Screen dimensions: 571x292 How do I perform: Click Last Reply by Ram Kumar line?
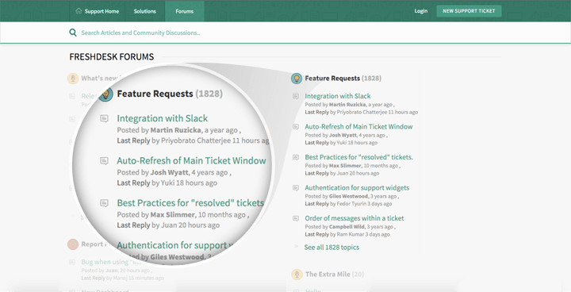pyautogui.click(x=347, y=234)
